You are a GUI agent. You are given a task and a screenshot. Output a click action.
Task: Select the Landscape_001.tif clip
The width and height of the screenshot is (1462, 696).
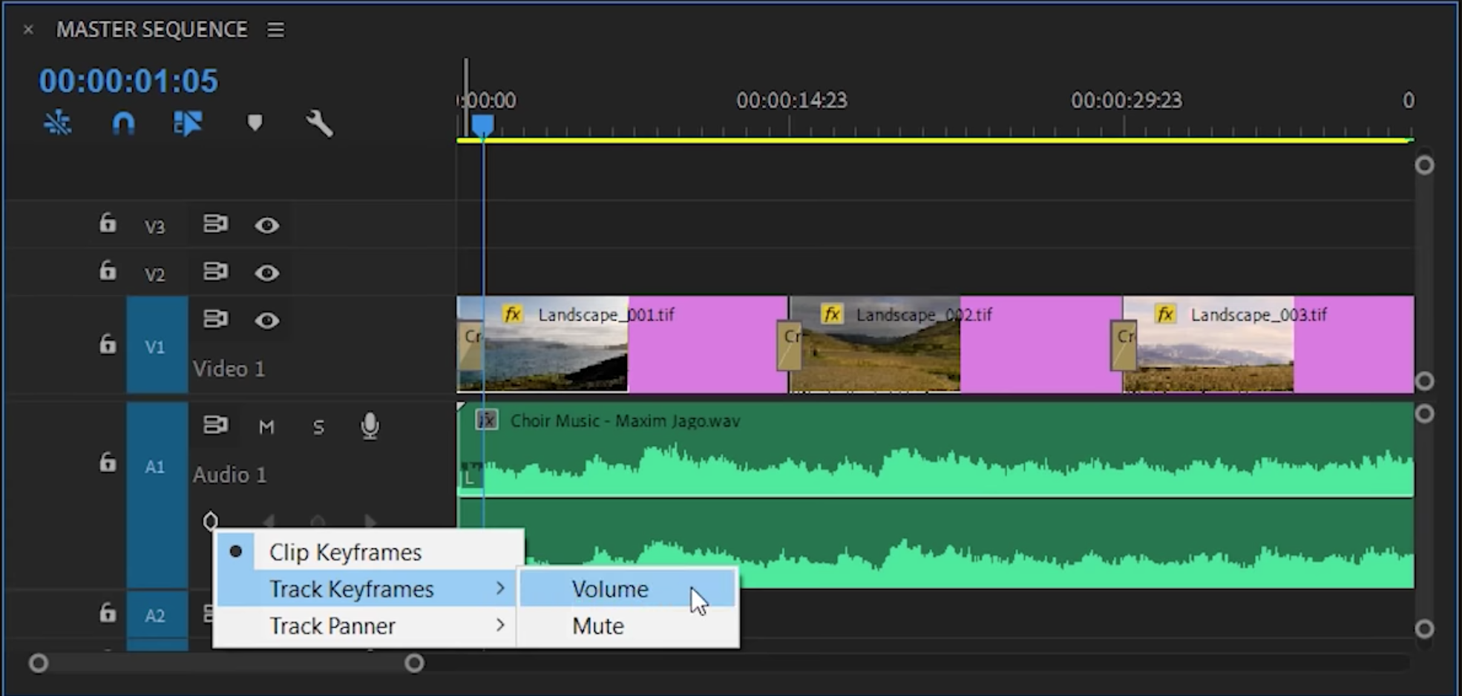pos(622,344)
